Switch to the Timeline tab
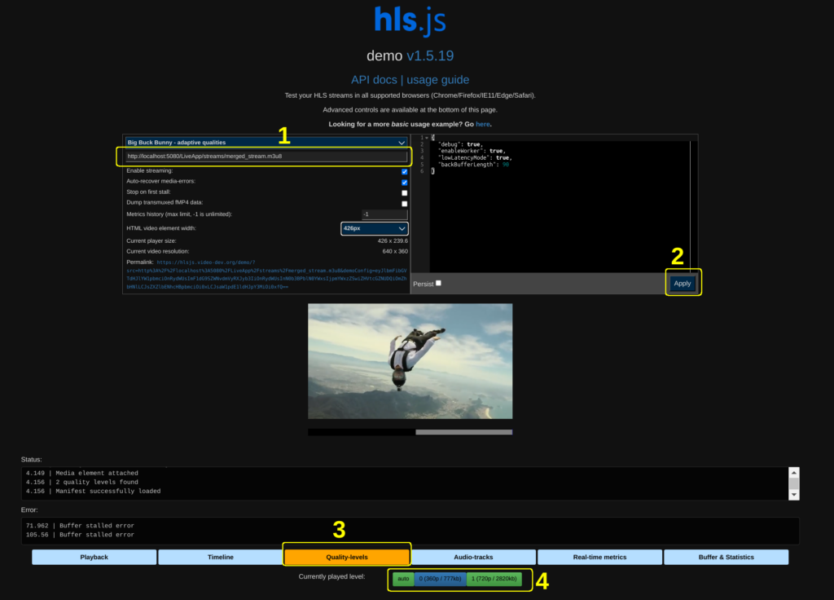 coord(220,557)
